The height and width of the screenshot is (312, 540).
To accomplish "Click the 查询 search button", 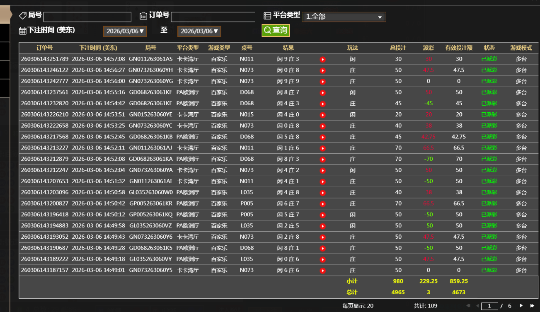I will [x=276, y=30].
